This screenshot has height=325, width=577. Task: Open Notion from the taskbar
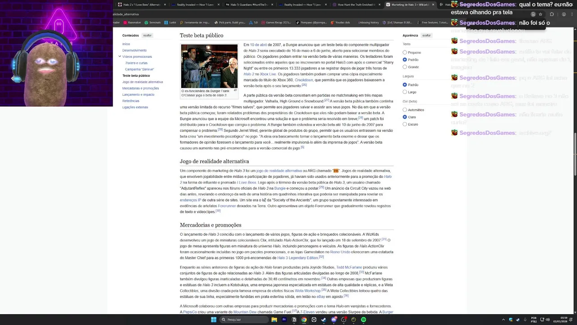coord(294,320)
